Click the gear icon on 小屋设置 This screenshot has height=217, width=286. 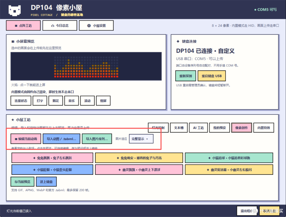(x=89, y=25)
